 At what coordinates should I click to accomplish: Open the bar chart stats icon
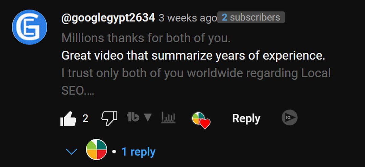point(169,118)
